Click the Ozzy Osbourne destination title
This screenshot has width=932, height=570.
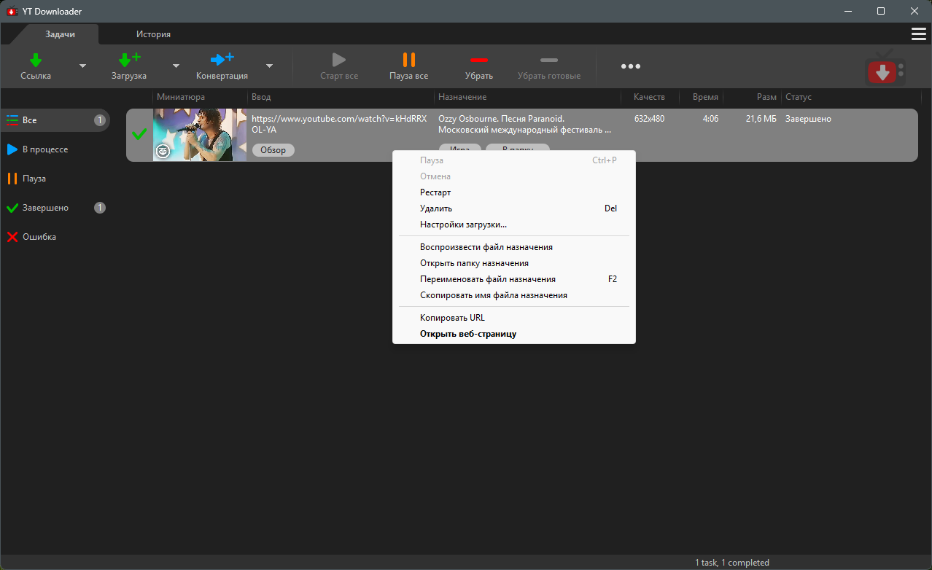click(x=524, y=124)
